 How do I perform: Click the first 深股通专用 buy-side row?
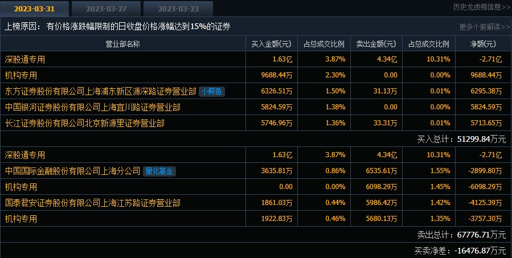point(256,59)
